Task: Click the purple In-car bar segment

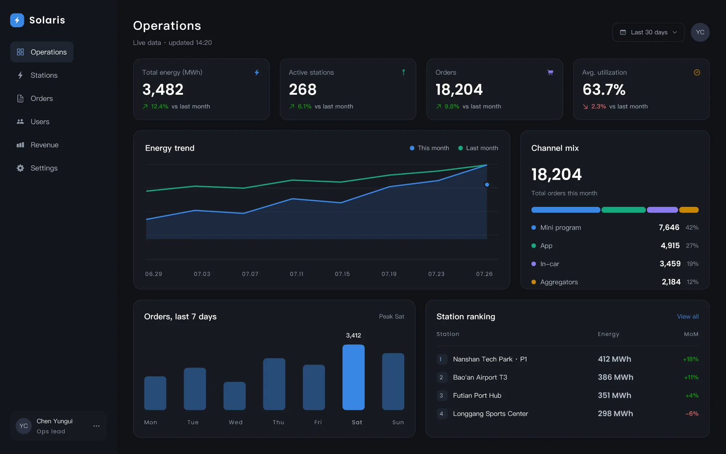Action: tap(662, 210)
